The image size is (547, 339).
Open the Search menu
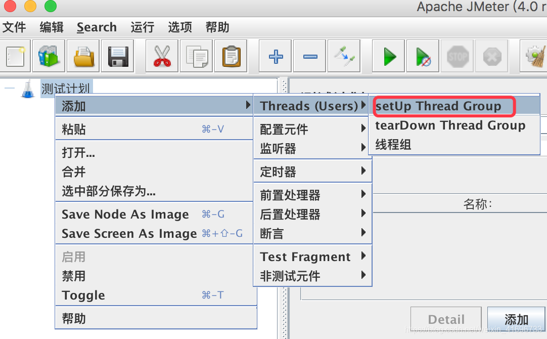pyautogui.click(x=97, y=27)
